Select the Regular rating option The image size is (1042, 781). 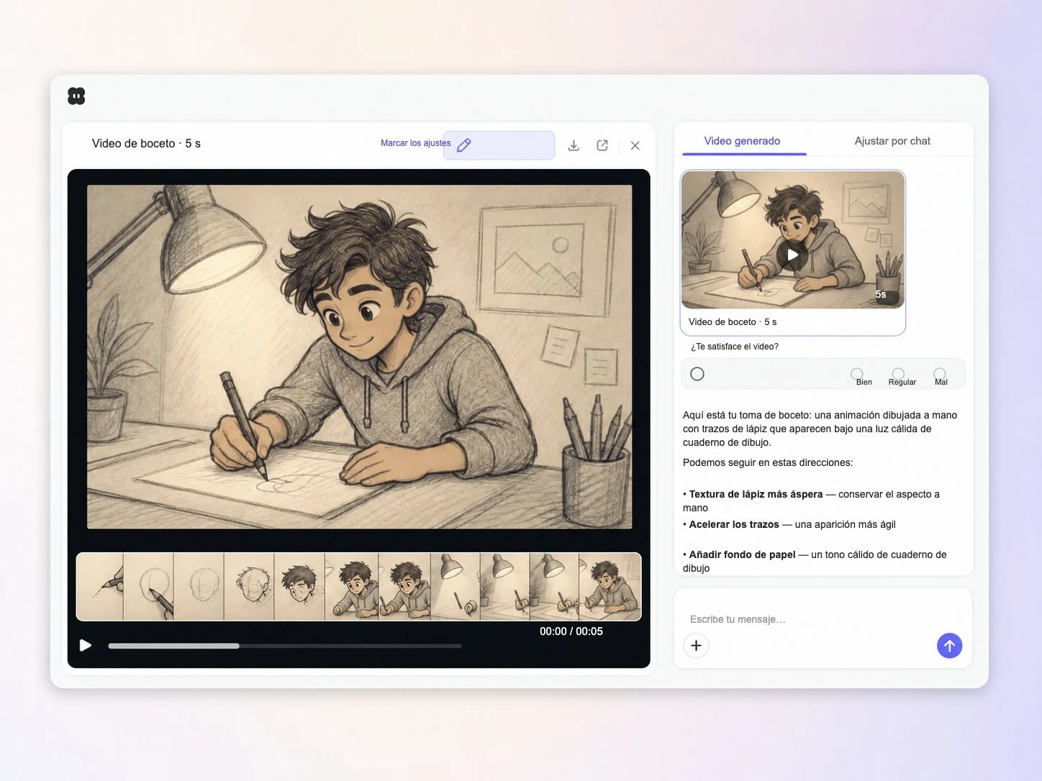coord(898,373)
